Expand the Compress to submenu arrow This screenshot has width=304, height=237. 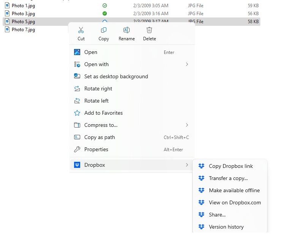[187, 125]
